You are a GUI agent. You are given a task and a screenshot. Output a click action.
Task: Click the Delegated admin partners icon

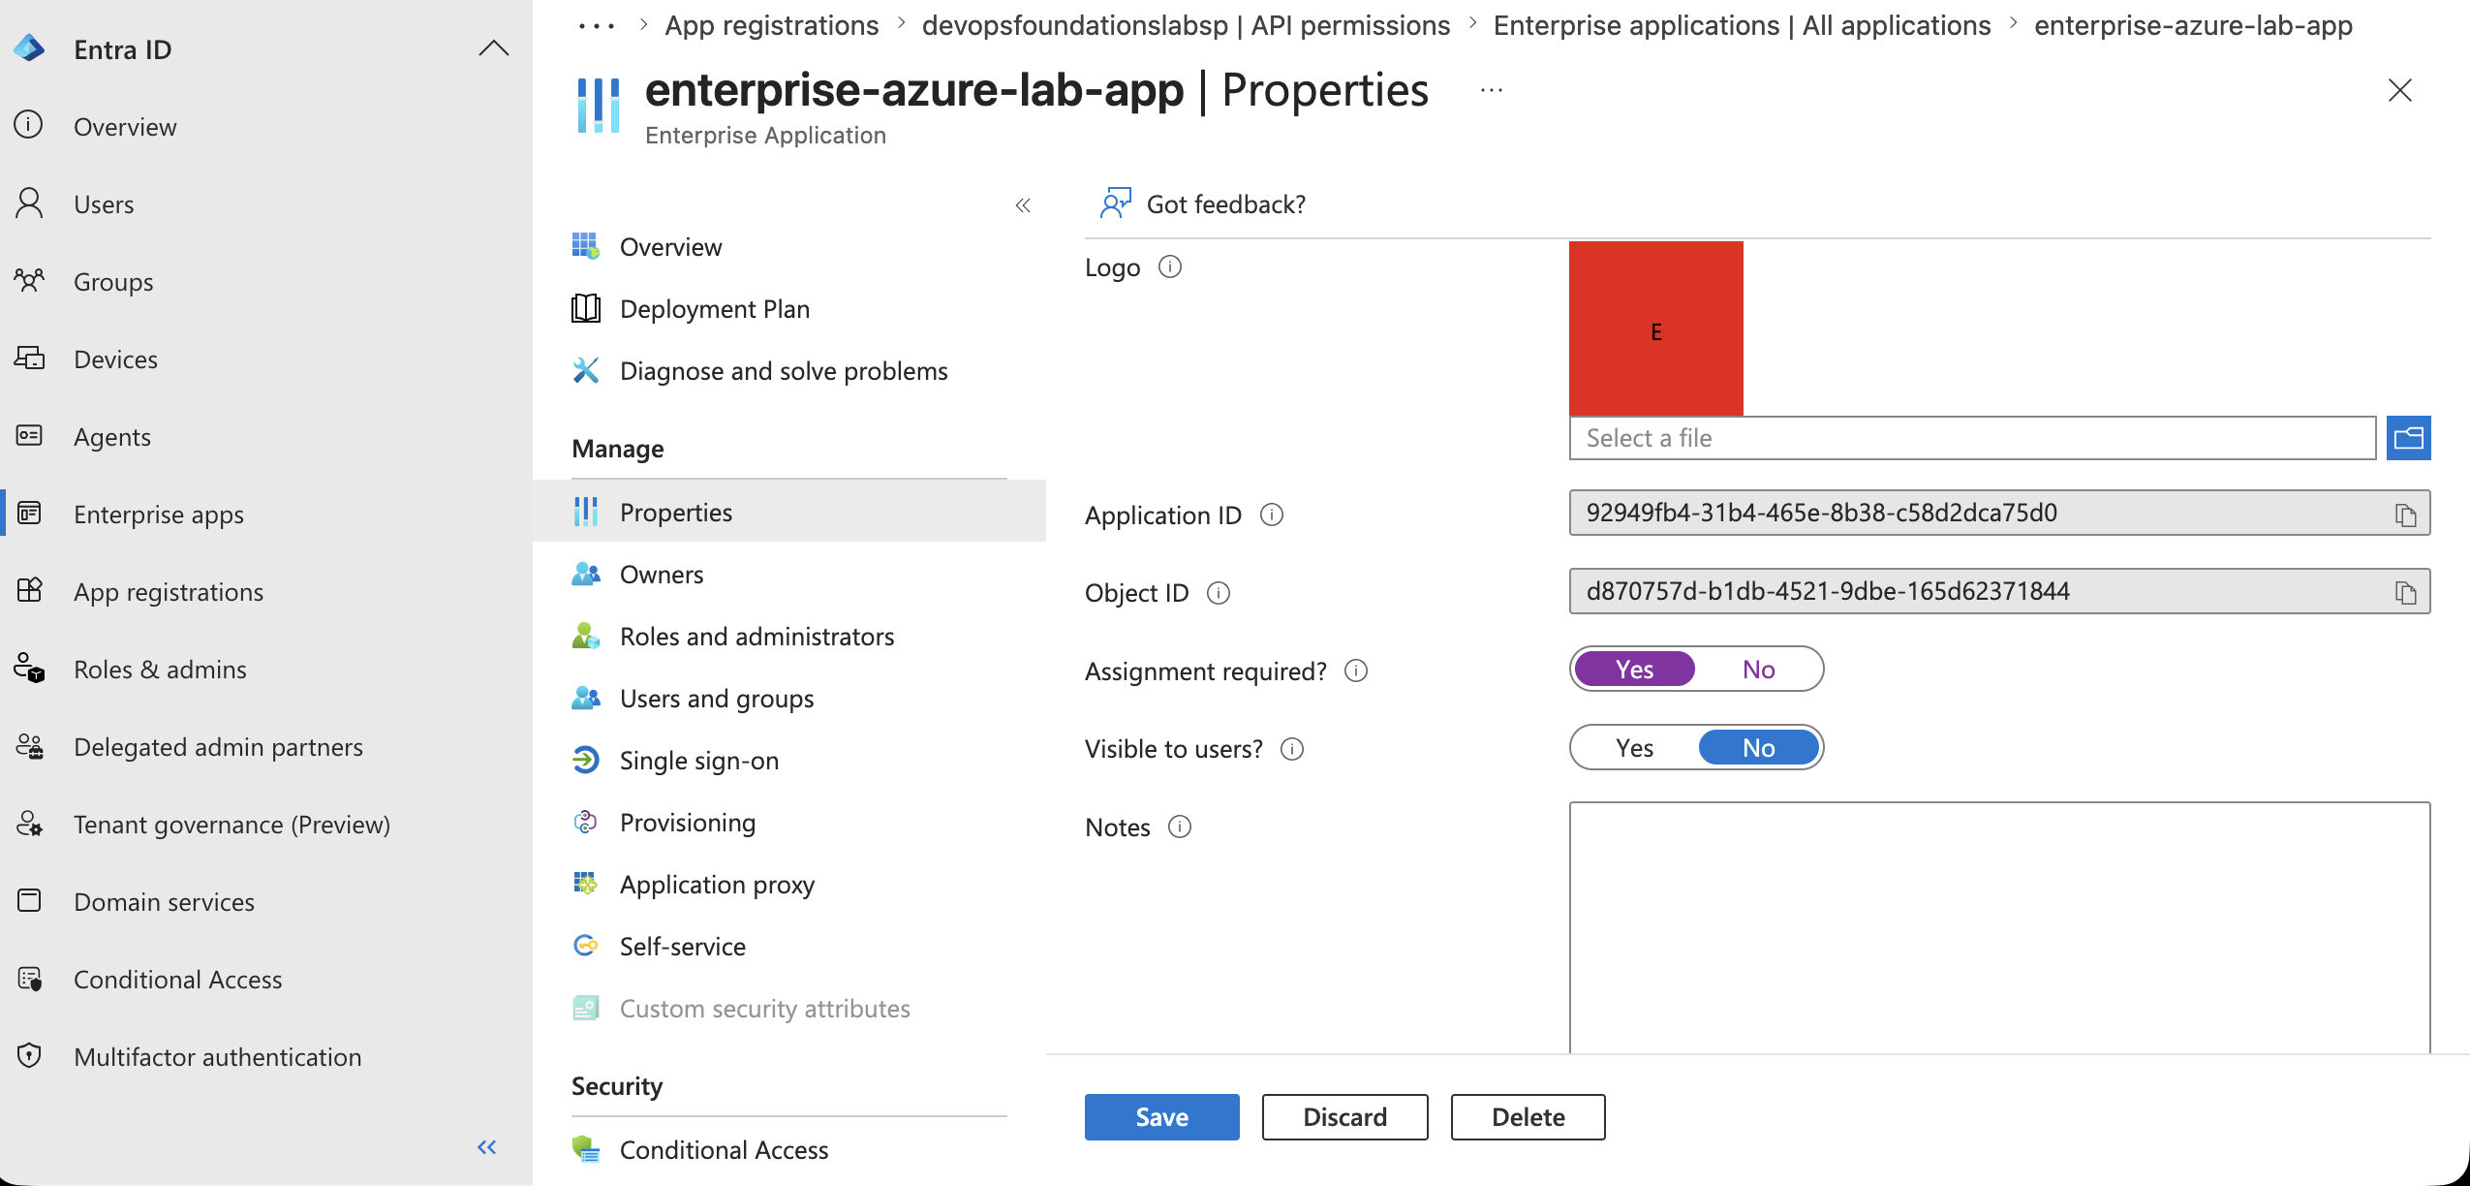pos(29,746)
